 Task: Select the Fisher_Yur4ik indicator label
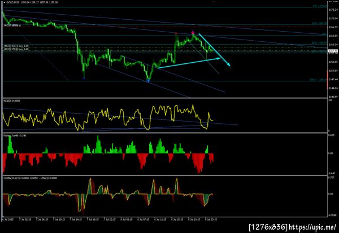pos(15,136)
